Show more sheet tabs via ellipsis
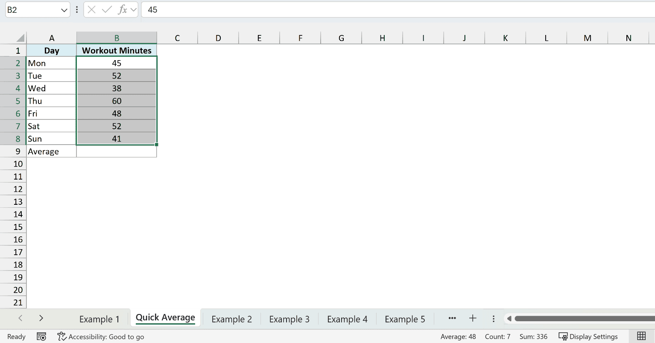Image resolution: width=655 pixels, height=343 pixels. pos(452,318)
